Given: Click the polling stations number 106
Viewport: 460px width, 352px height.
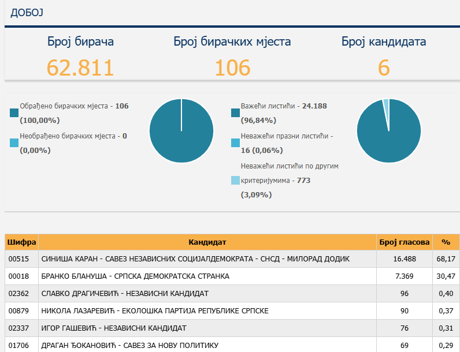Looking at the screenshot, I should point(232,68).
